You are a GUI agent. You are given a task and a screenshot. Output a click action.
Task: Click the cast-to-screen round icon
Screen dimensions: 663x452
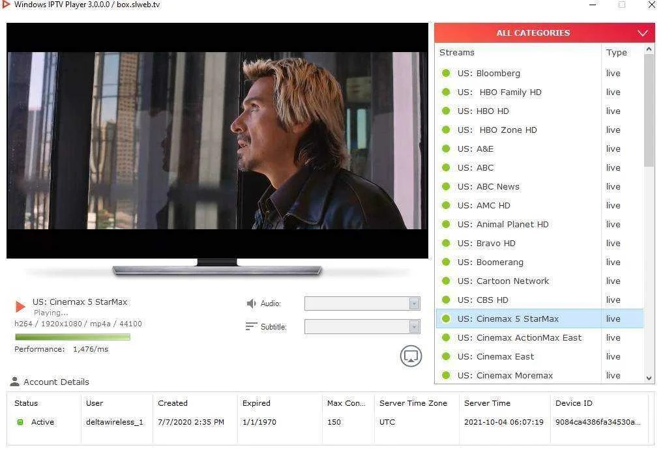411,356
